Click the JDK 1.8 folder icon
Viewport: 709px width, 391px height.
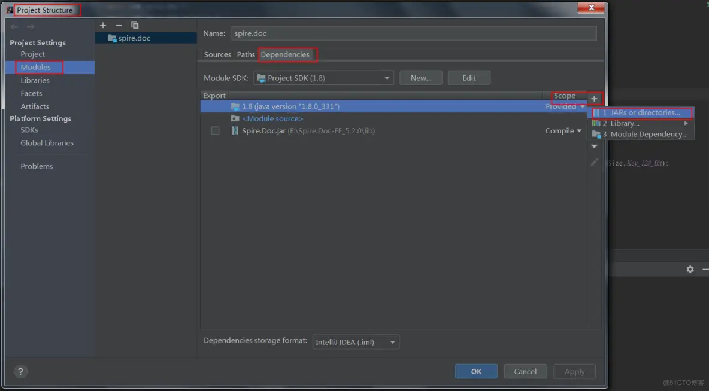click(x=235, y=106)
